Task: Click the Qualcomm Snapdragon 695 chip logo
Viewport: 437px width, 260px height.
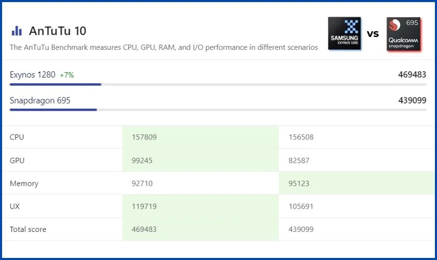Action: coord(404,34)
